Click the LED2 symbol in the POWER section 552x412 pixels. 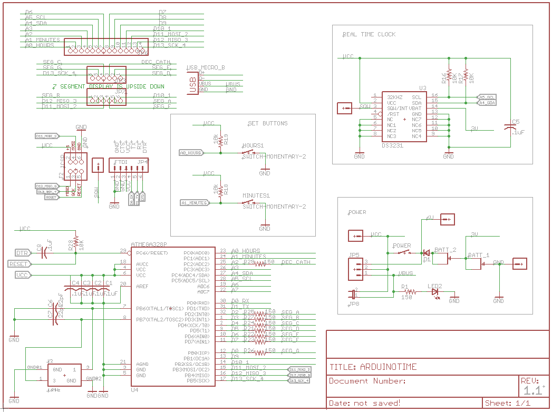coord(435,292)
